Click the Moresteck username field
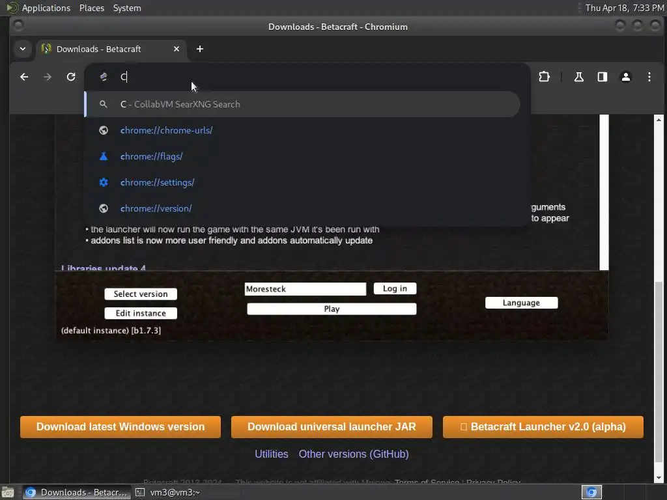667x500 pixels. (305, 289)
